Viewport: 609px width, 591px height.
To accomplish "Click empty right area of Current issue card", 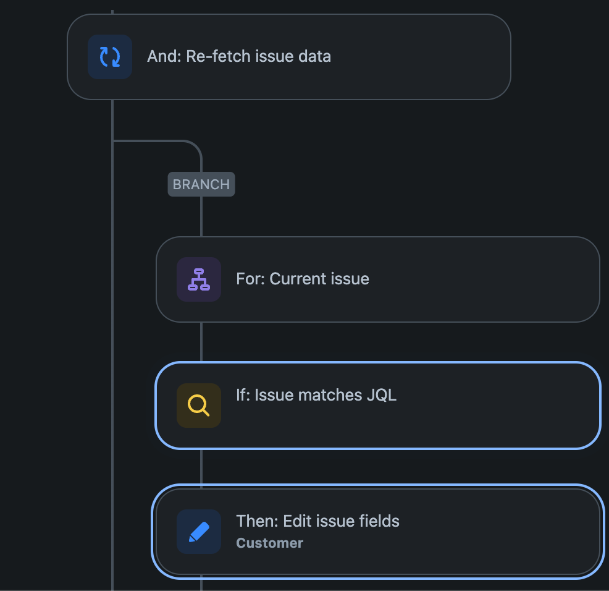I will [x=494, y=279].
